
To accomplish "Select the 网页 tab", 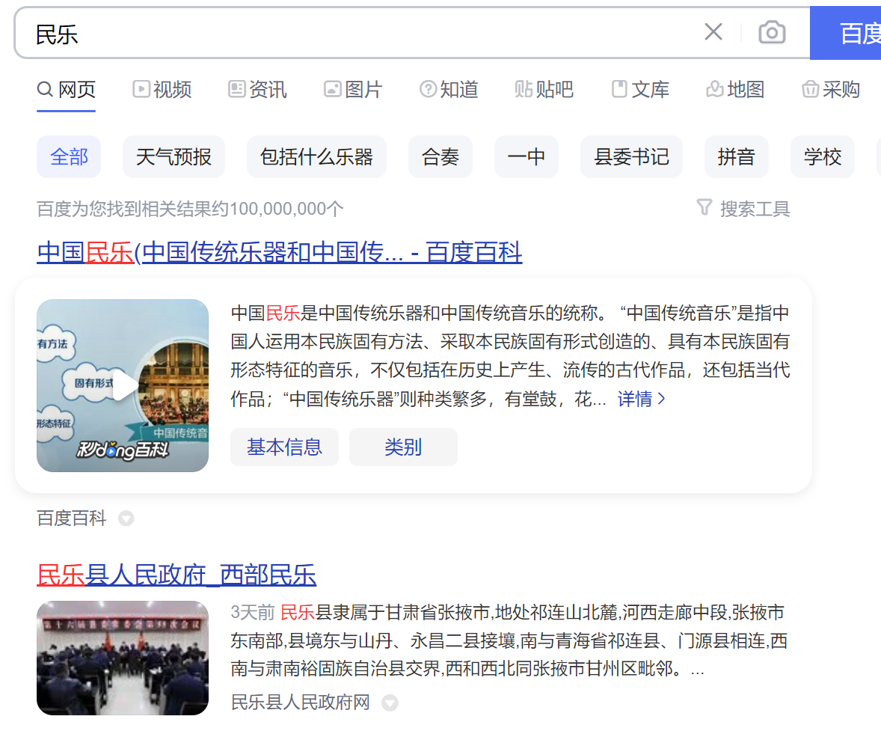I will pos(67,89).
